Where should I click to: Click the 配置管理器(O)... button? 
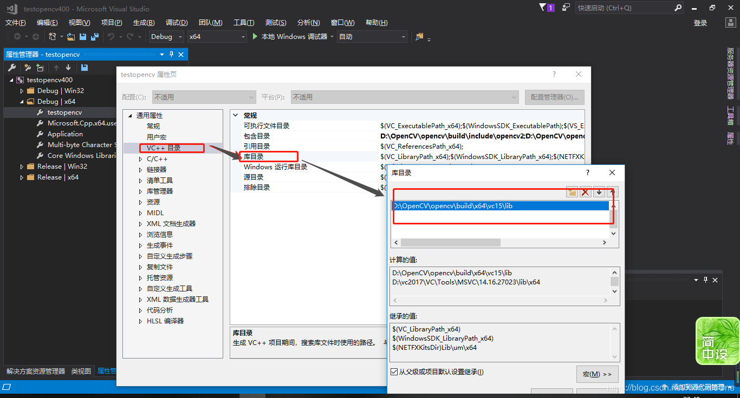pos(555,97)
